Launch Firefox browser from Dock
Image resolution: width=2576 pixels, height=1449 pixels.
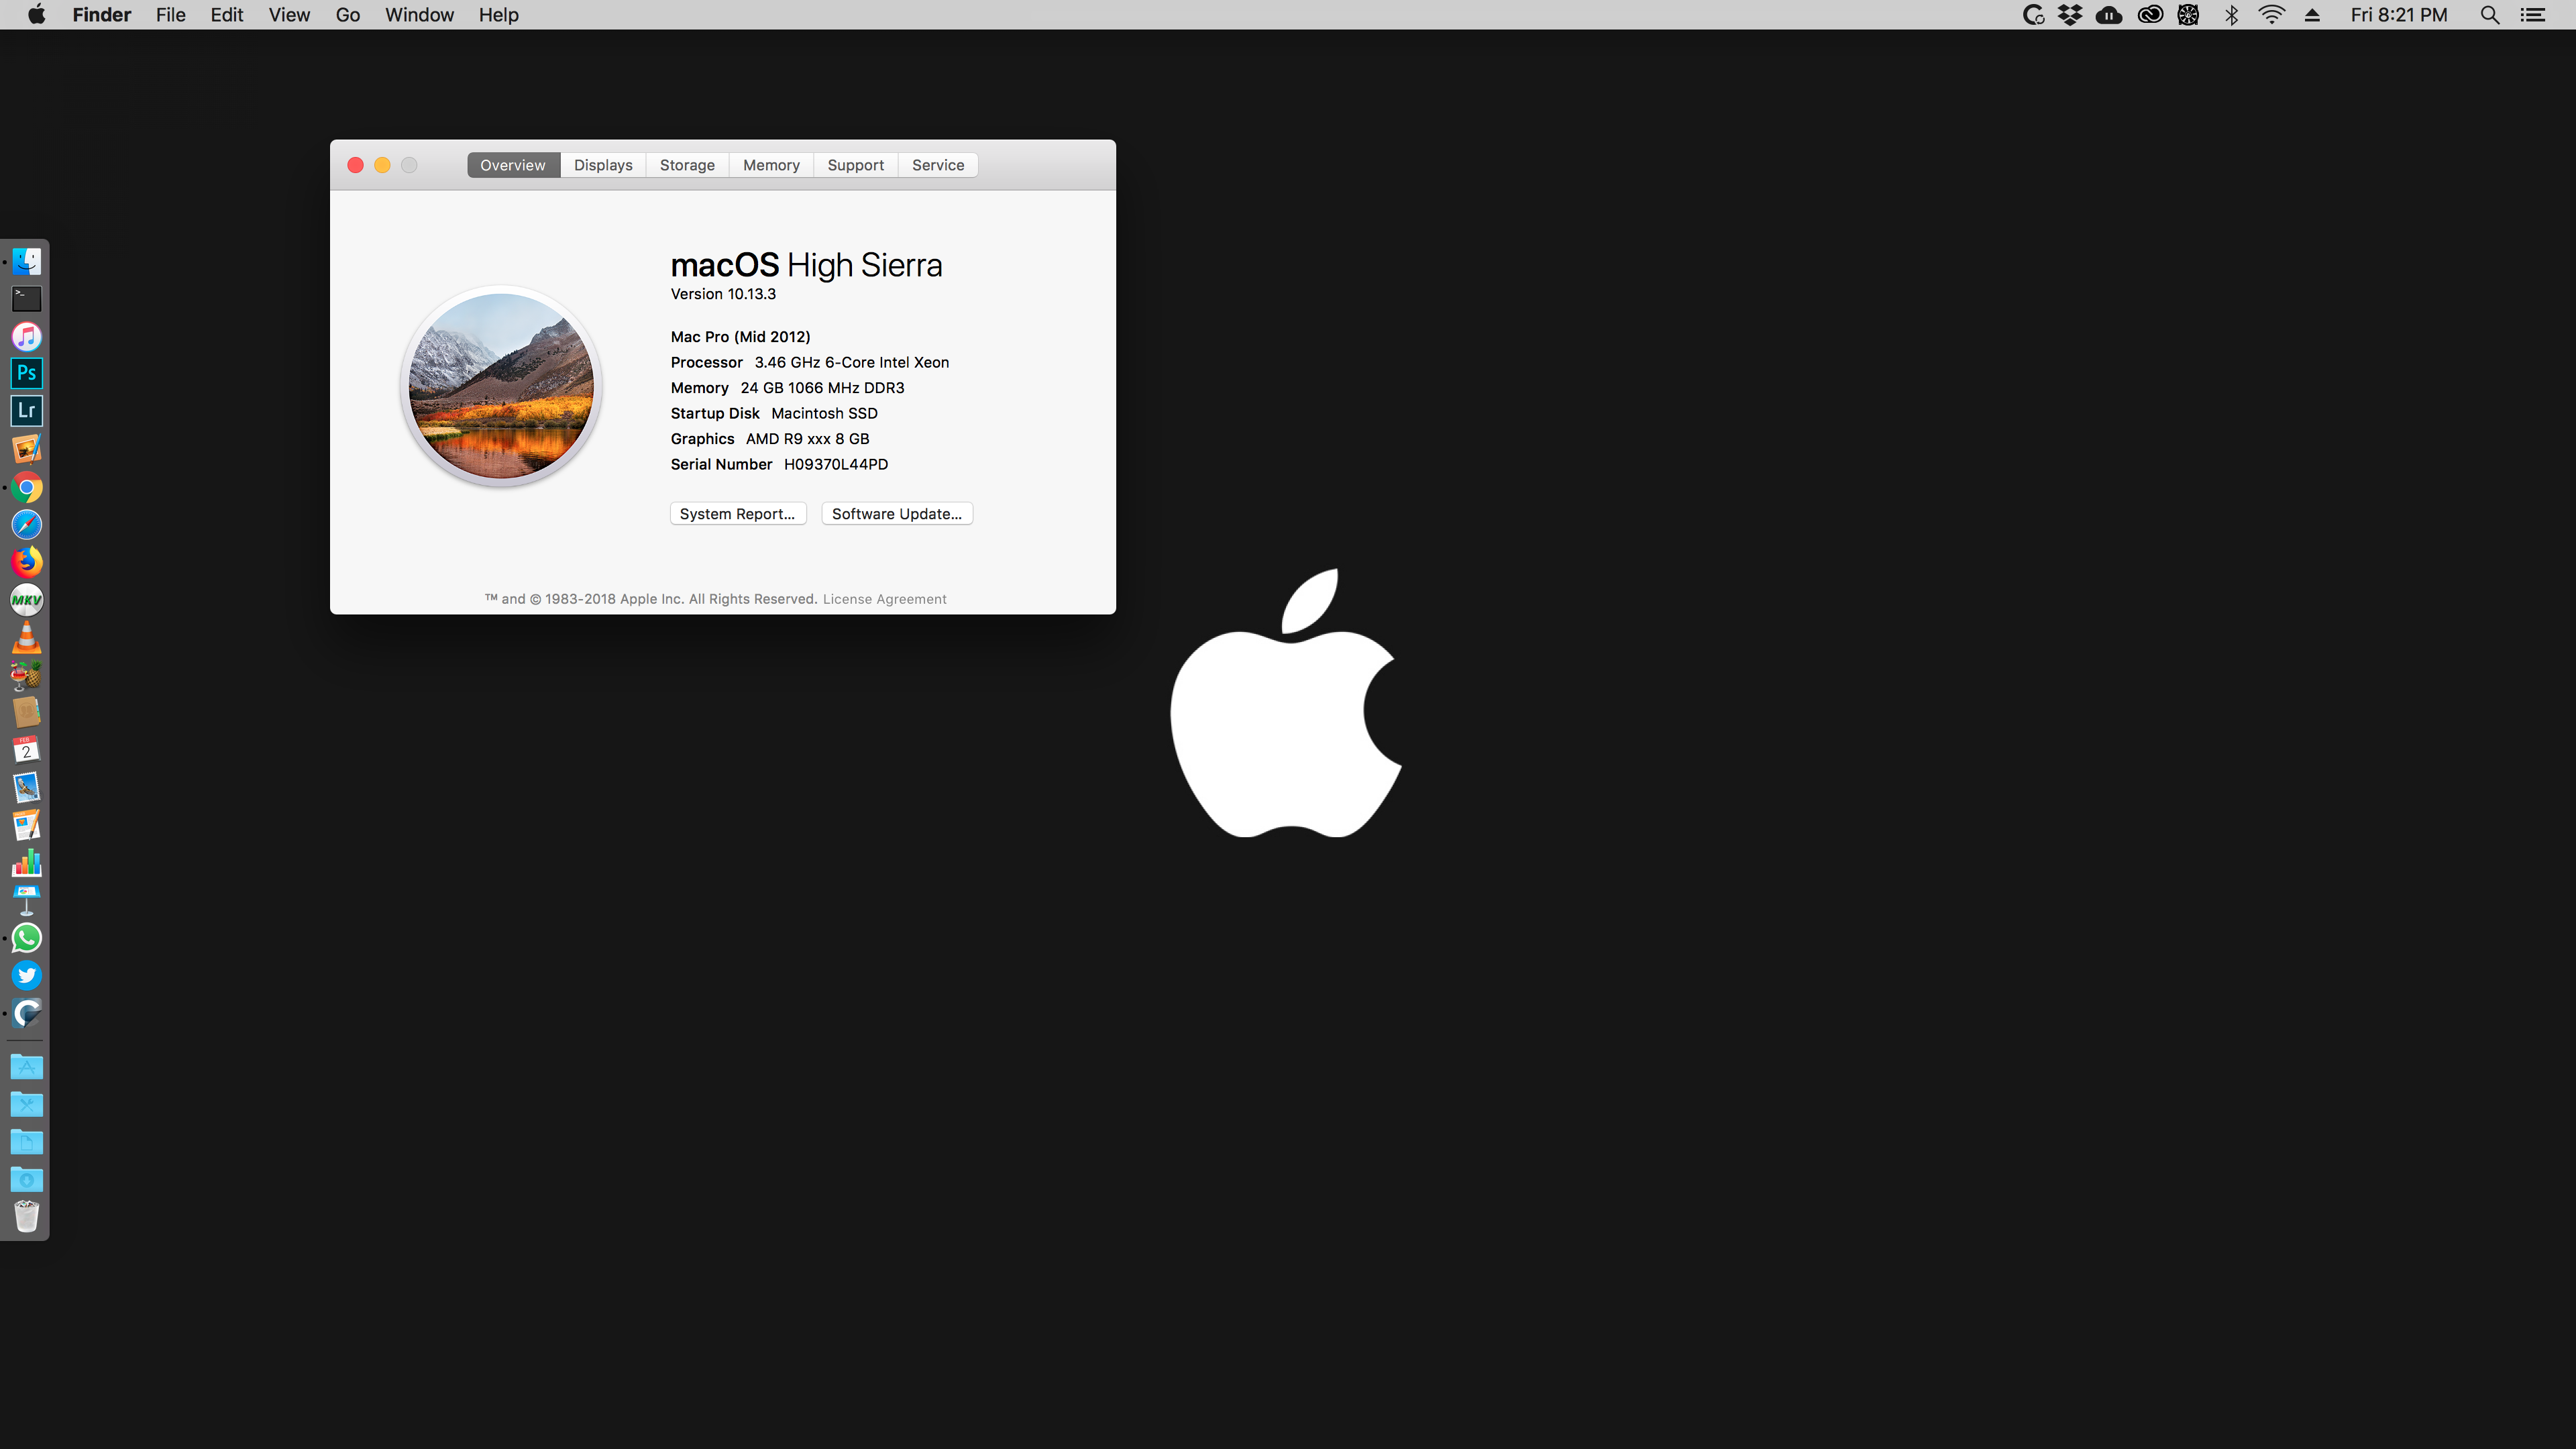pyautogui.click(x=27, y=562)
